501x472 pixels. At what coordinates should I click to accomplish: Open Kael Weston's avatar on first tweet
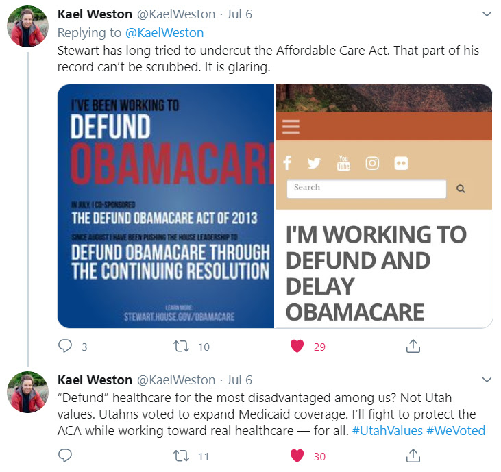(x=28, y=26)
